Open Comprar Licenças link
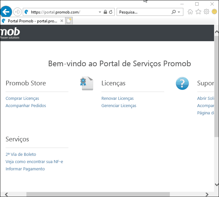The width and height of the screenshot is (219, 197). click(x=22, y=98)
